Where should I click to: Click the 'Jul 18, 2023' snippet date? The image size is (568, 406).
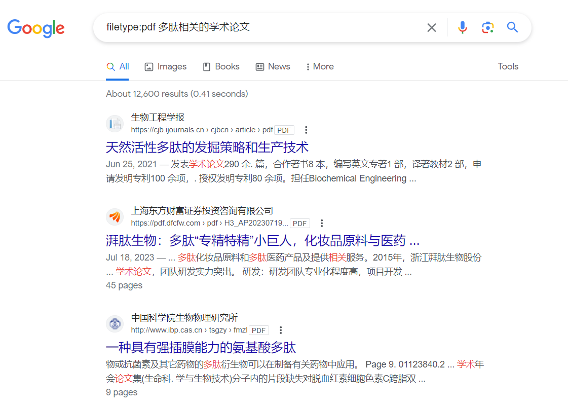tap(130, 257)
